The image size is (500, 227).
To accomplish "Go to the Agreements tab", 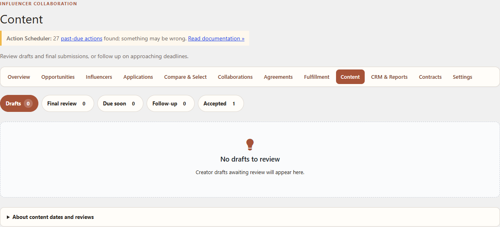I will [278, 77].
